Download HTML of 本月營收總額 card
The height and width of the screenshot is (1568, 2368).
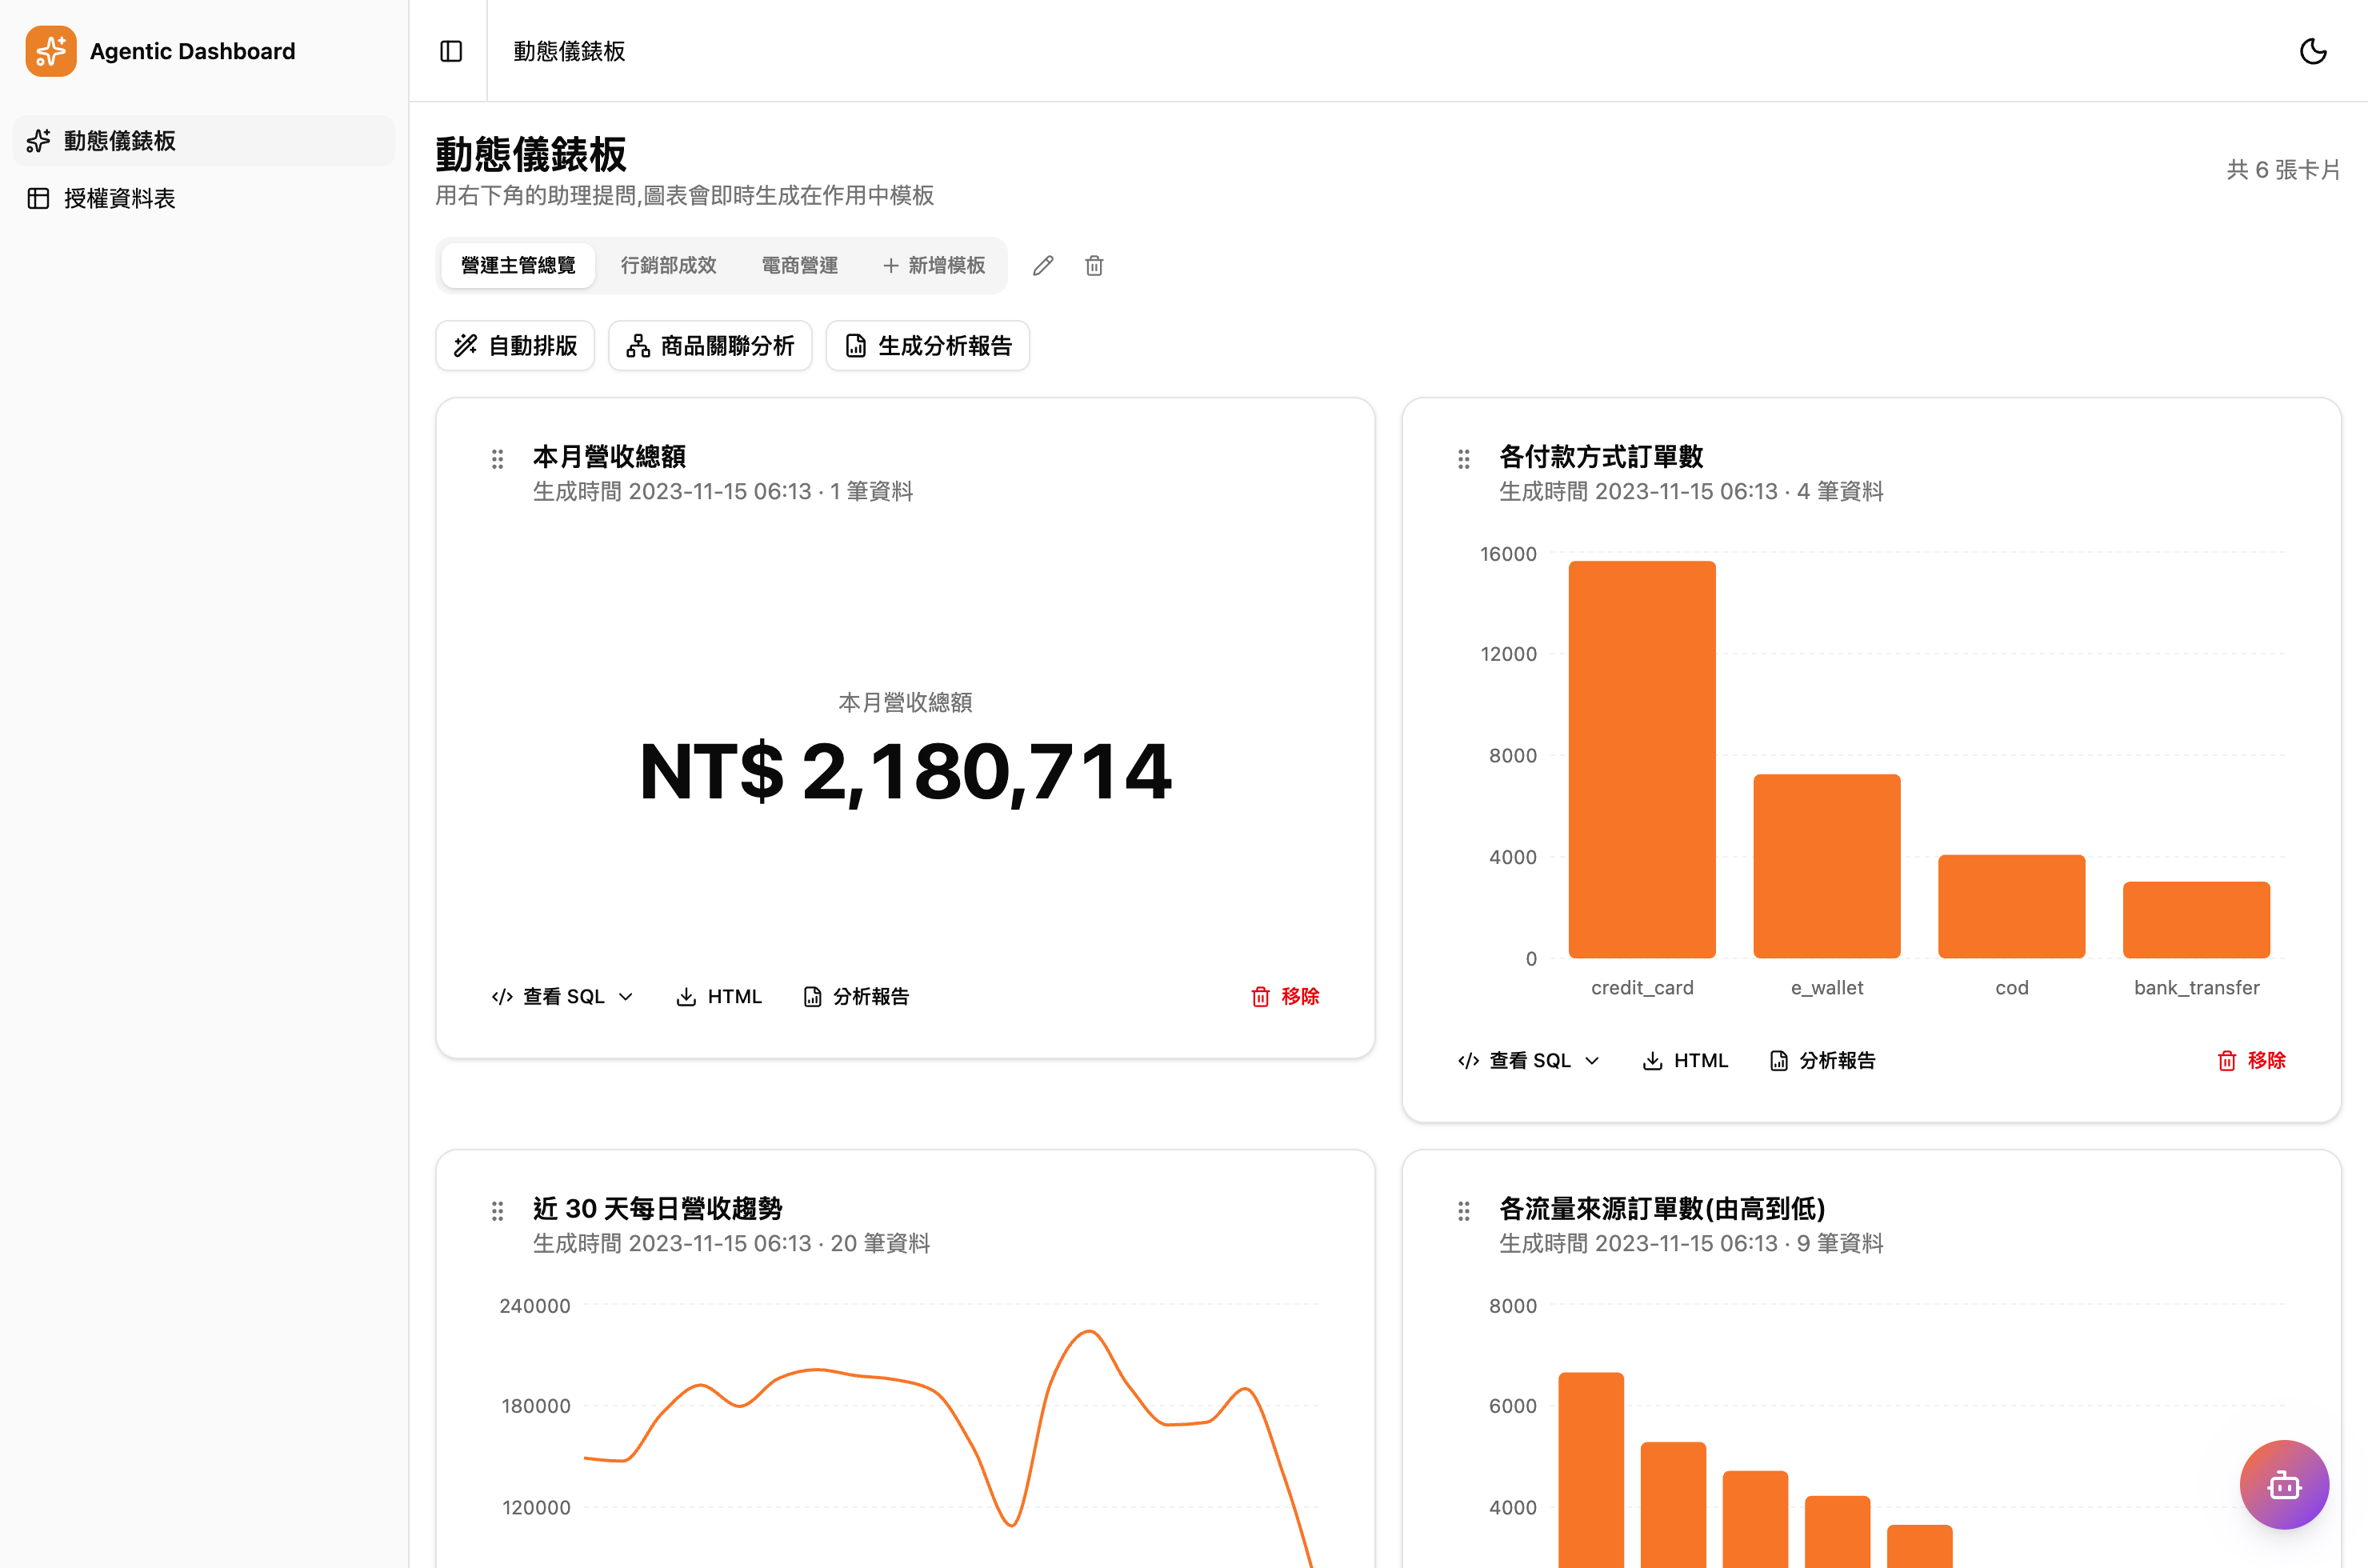[719, 996]
